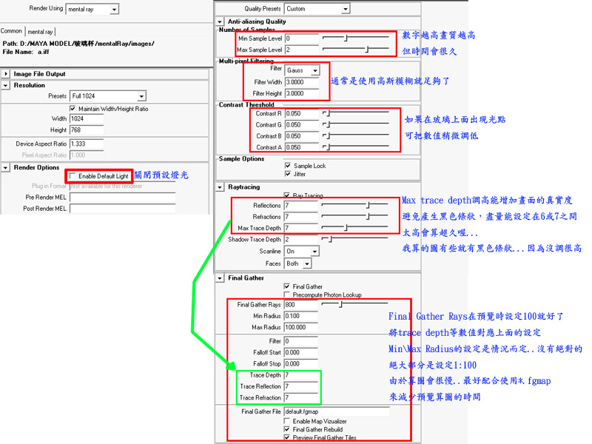Switch to the mental ray tab
This screenshot has width=592, height=444.
(39, 32)
